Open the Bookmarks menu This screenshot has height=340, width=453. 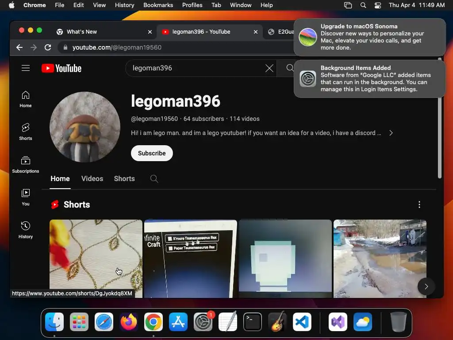(x=158, y=5)
